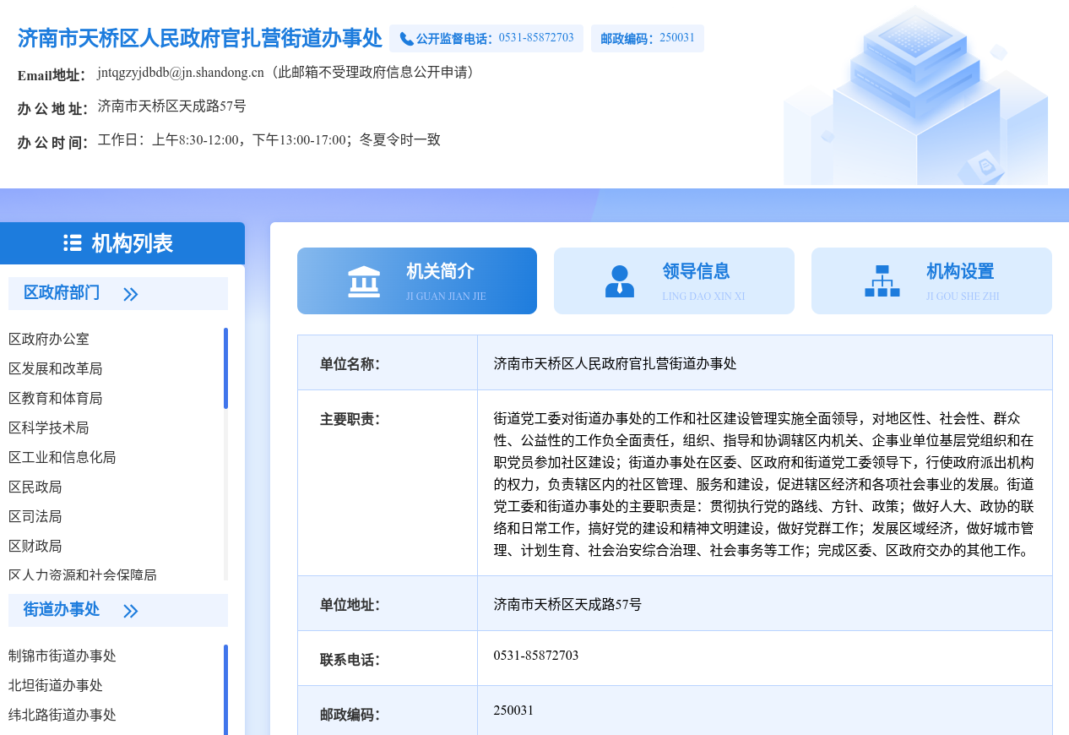Open 区财政局 department link
Image resolution: width=1069 pixels, height=735 pixels.
[35, 546]
